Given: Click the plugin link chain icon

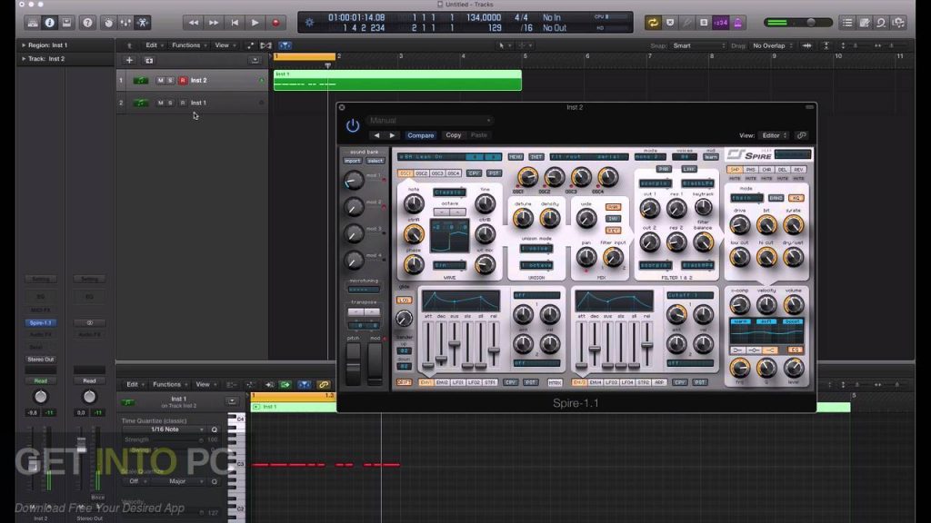Looking at the screenshot, I should click(802, 135).
